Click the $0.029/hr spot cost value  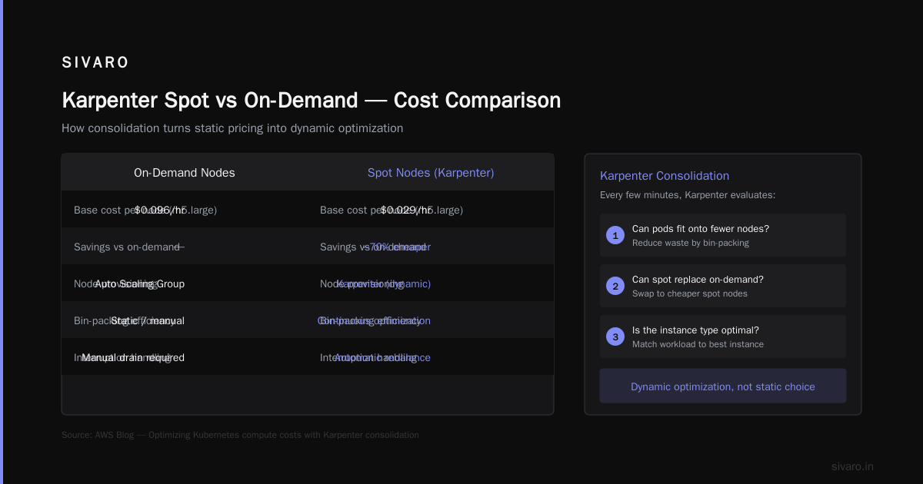click(x=406, y=210)
